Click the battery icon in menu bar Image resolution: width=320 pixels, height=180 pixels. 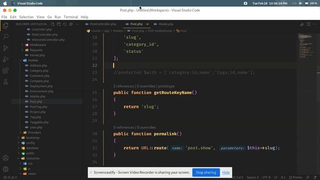[306, 3]
